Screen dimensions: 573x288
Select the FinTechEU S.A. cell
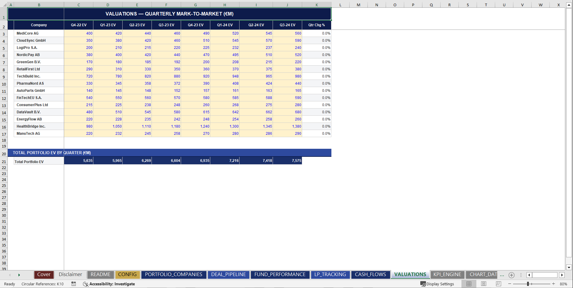point(39,98)
